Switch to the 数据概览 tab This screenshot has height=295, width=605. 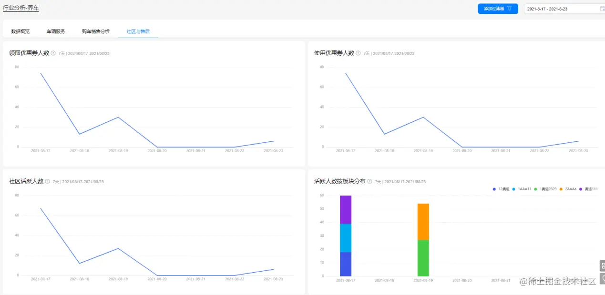click(21, 31)
